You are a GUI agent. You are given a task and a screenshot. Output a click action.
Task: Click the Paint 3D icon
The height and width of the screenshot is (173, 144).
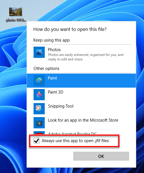pyautogui.click(x=39, y=95)
